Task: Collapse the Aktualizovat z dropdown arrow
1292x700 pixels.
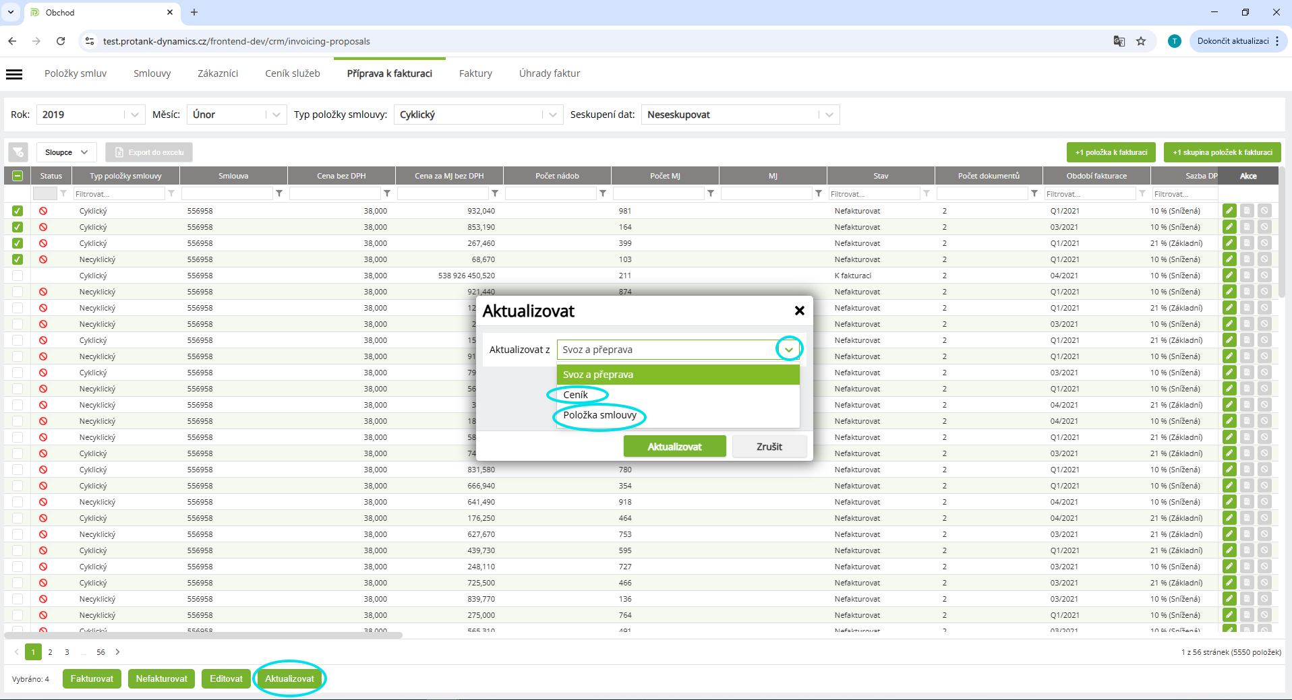Action: (x=789, y=350)
